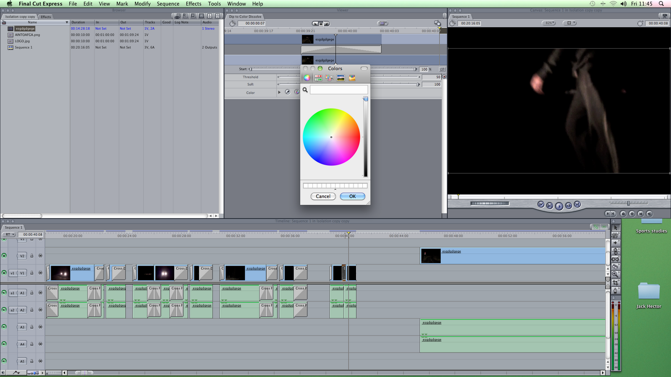
Task: Open the Apple menu
Action: 9,4
